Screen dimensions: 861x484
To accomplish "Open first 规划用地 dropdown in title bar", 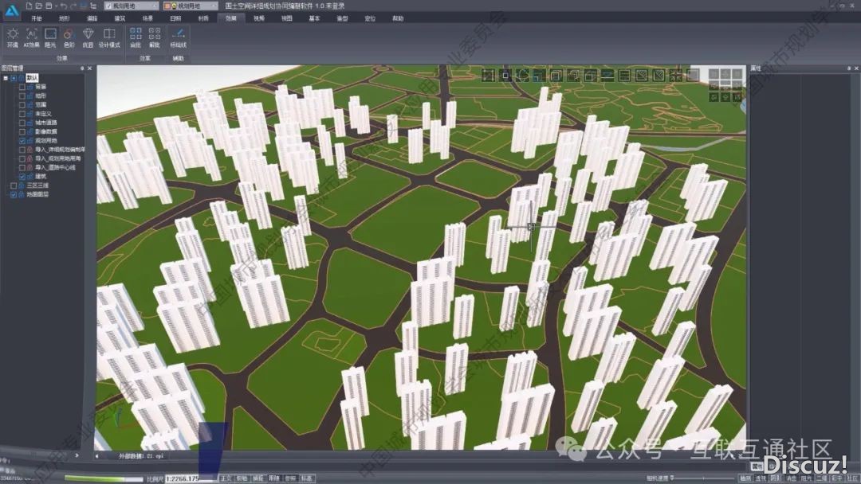I will [132, 6].
